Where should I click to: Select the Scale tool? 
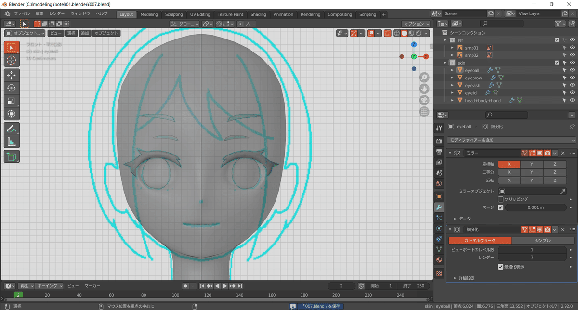12,101
